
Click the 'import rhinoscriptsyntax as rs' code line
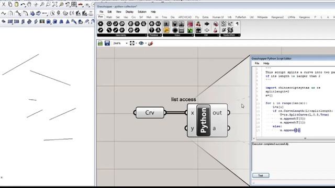293,88
